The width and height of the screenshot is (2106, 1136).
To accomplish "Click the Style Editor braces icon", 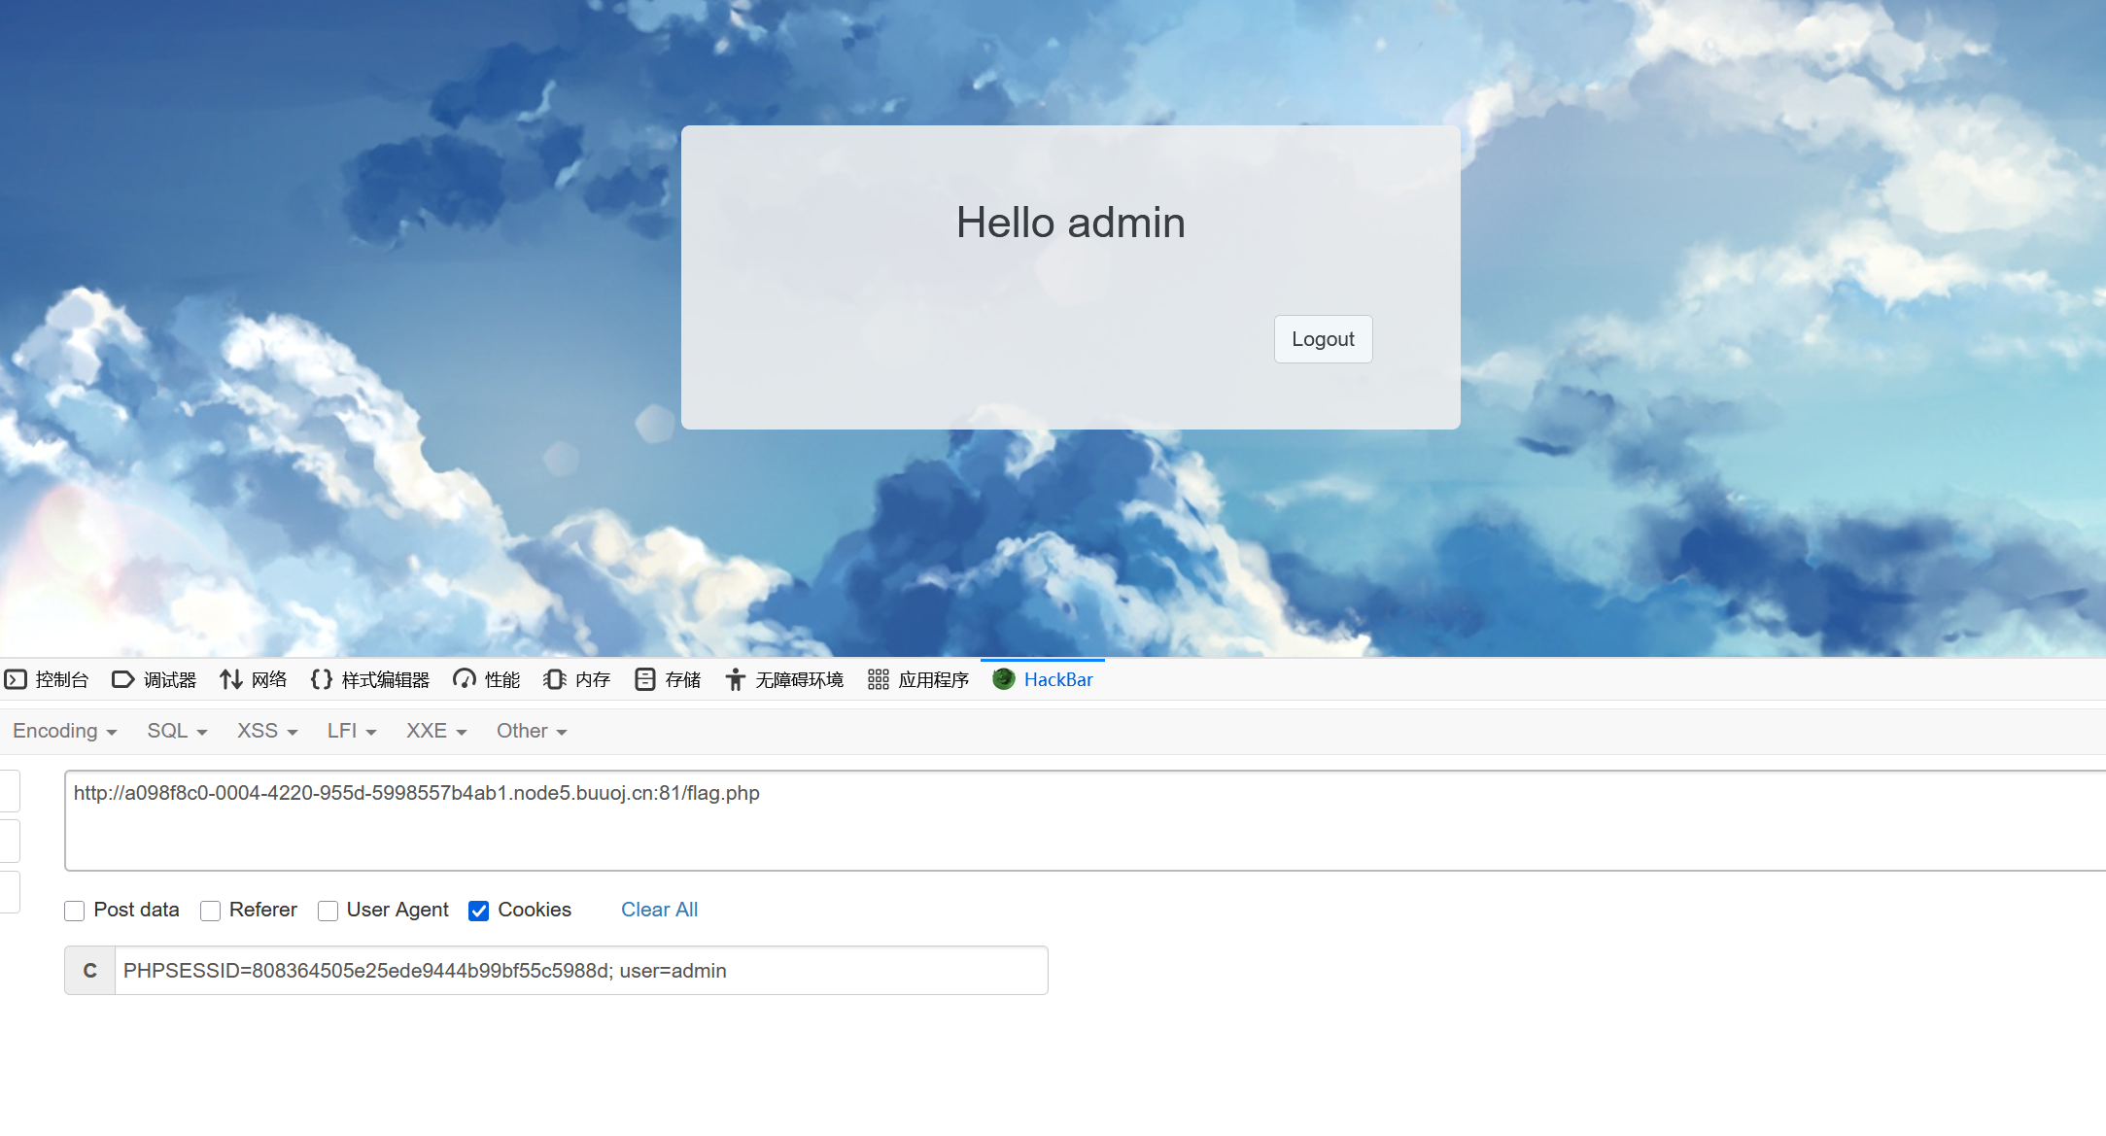I will [322, 679].
